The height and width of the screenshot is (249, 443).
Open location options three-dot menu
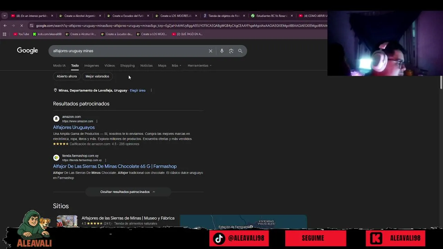[x=151, y=90]
